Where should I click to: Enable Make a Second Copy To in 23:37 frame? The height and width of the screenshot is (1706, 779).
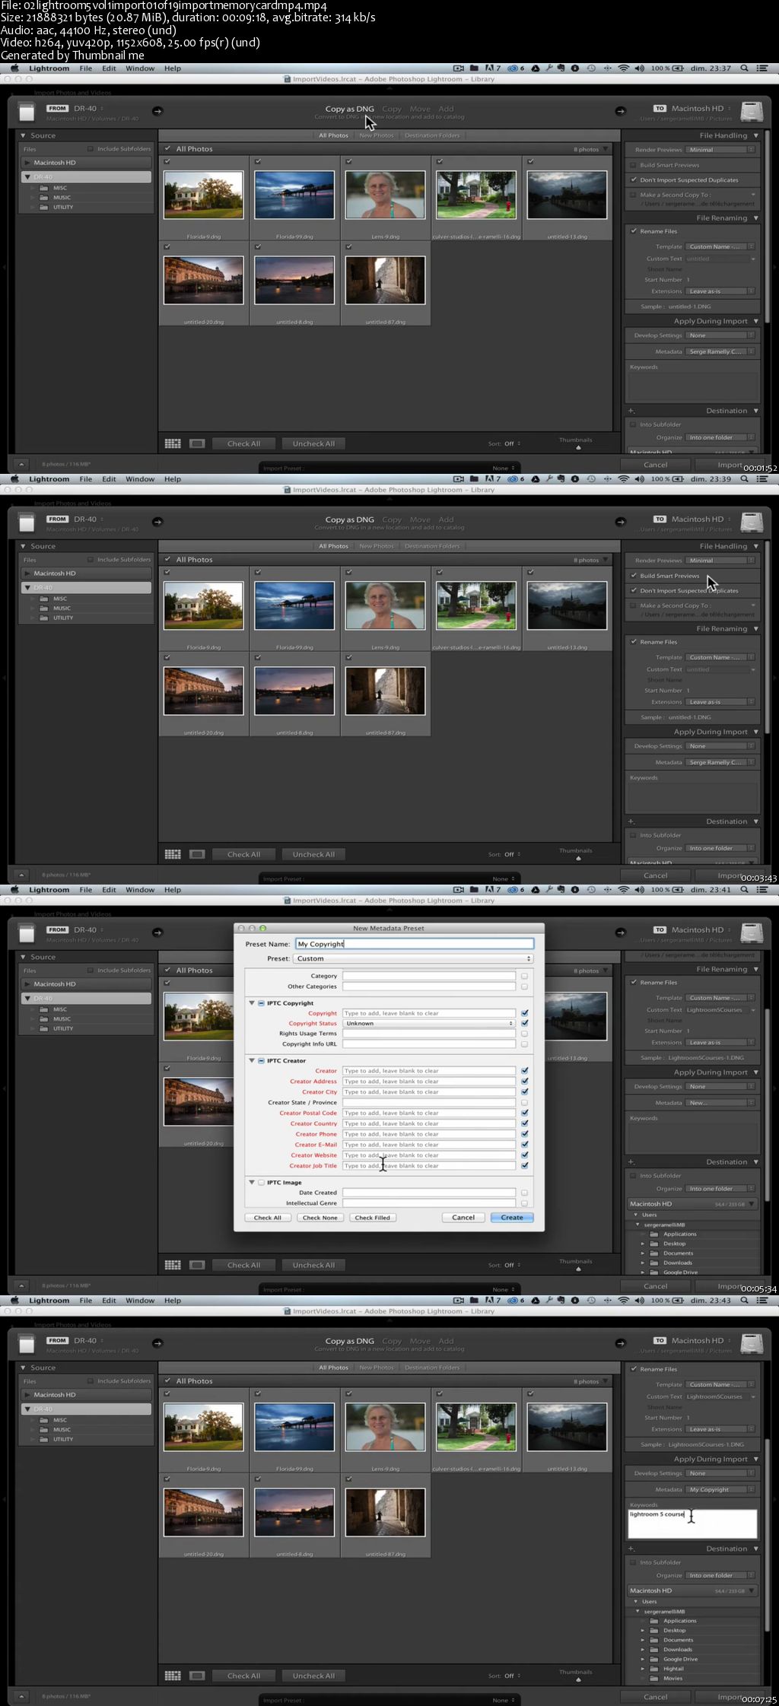point(633,195)
